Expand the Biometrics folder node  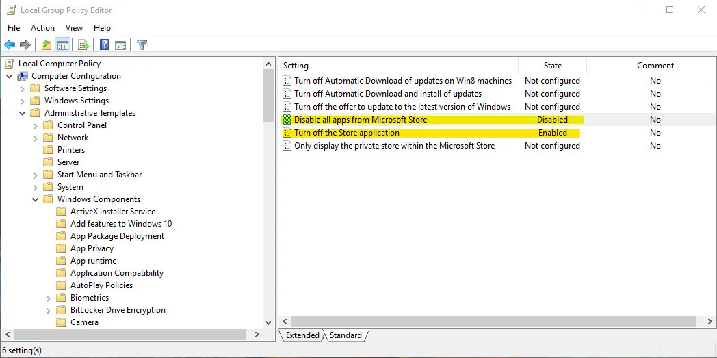[x=49, y=298]
